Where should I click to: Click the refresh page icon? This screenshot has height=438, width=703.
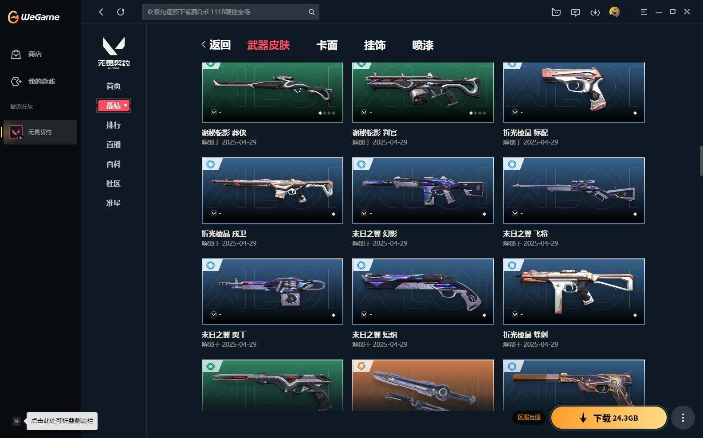tap(121, 12)
